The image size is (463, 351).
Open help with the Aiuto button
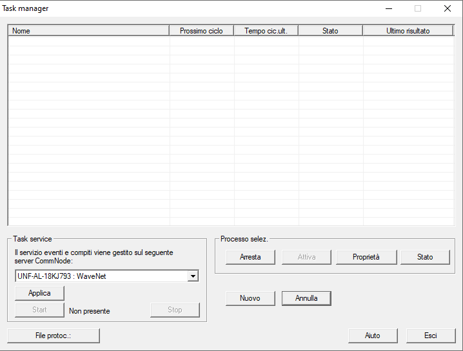(x=372, y=336)
